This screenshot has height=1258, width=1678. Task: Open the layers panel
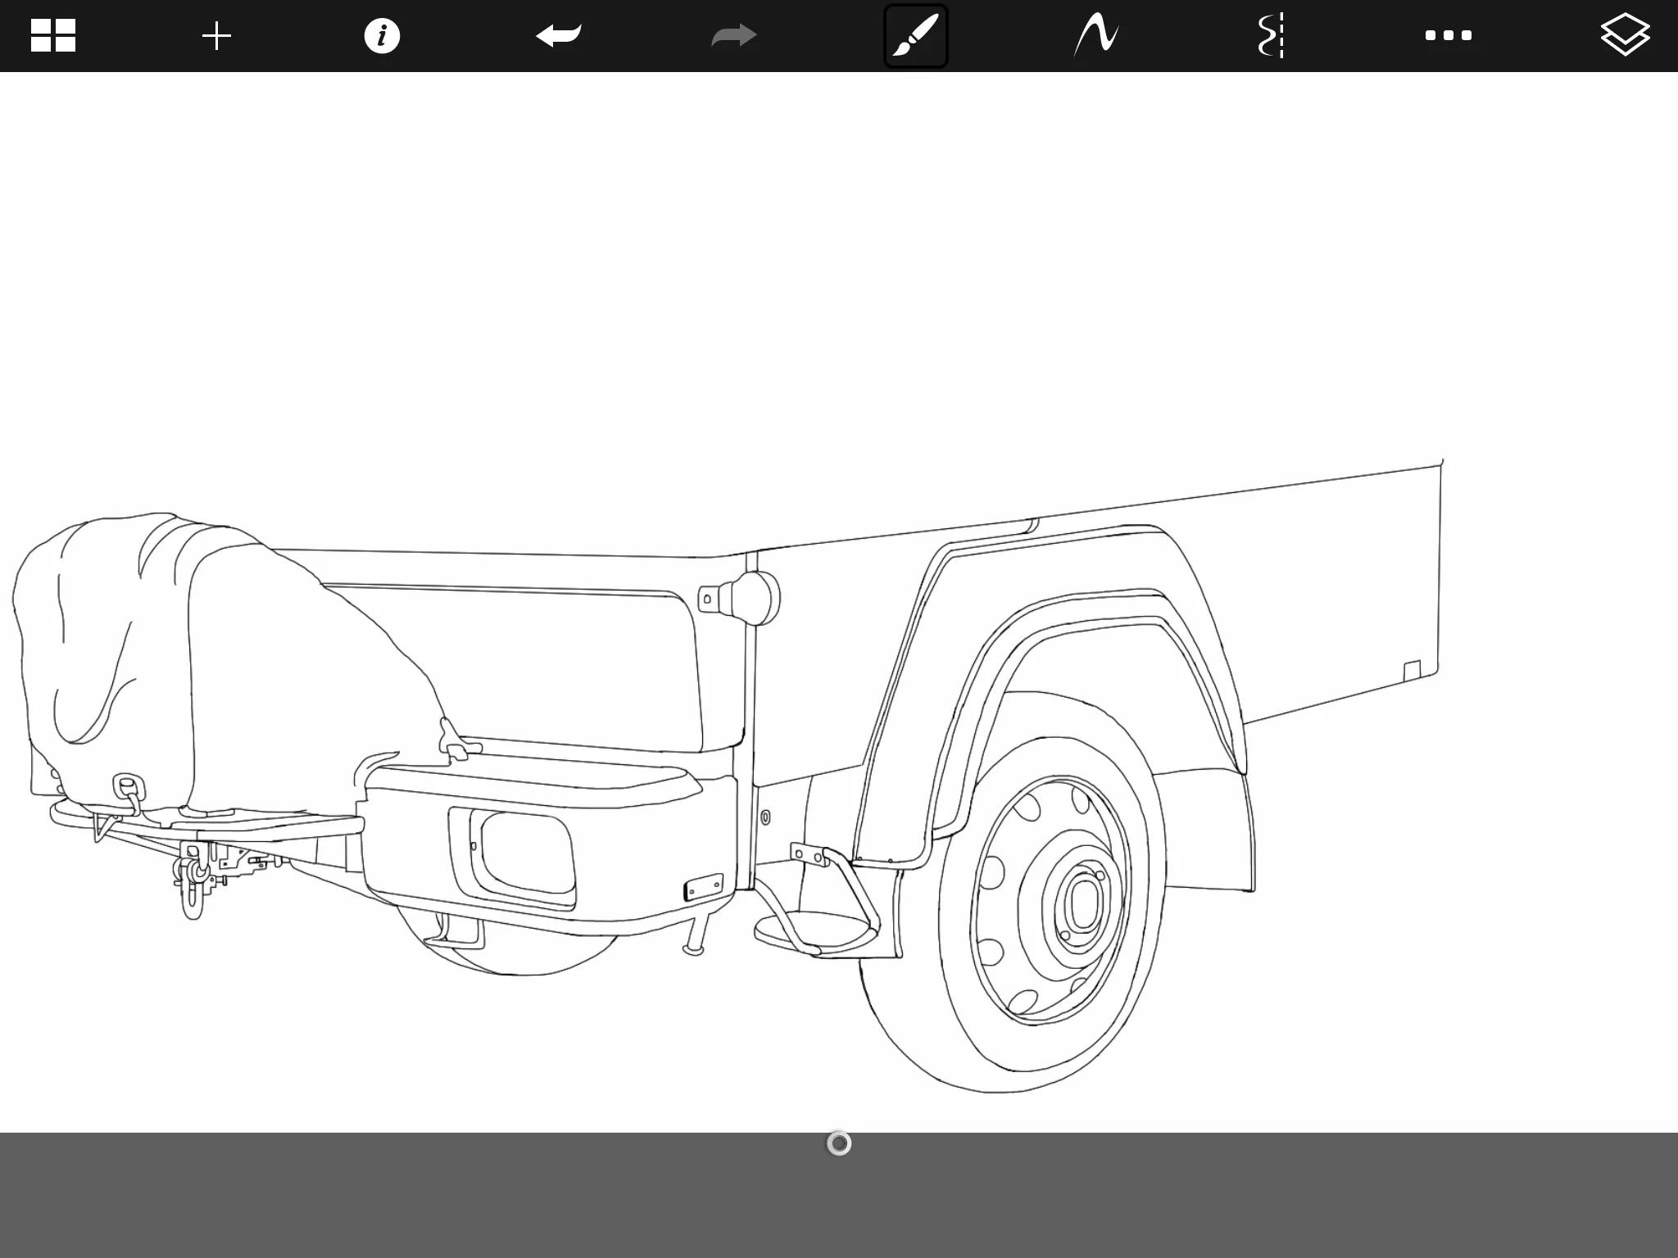tap(1625, 36)
